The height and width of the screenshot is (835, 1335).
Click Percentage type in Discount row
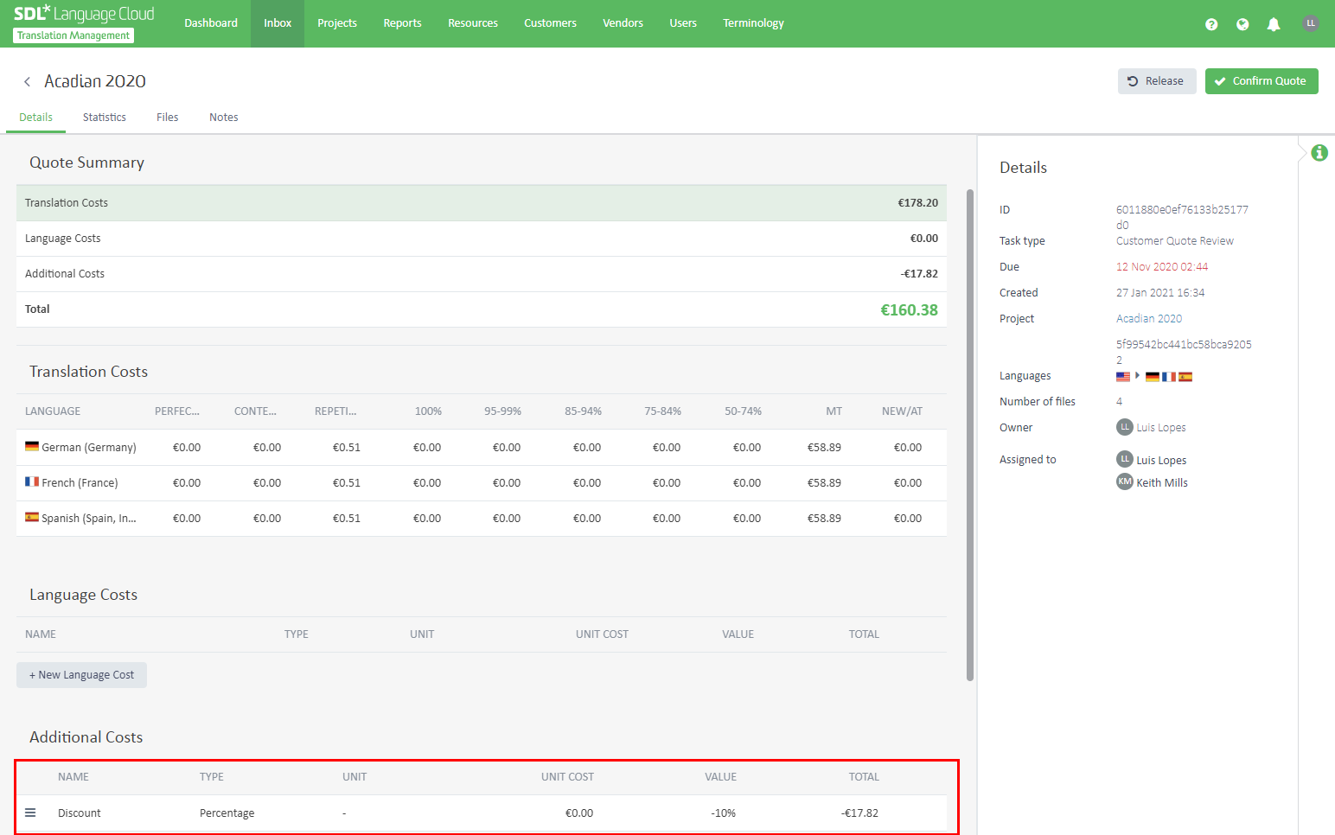pos(227,813)
